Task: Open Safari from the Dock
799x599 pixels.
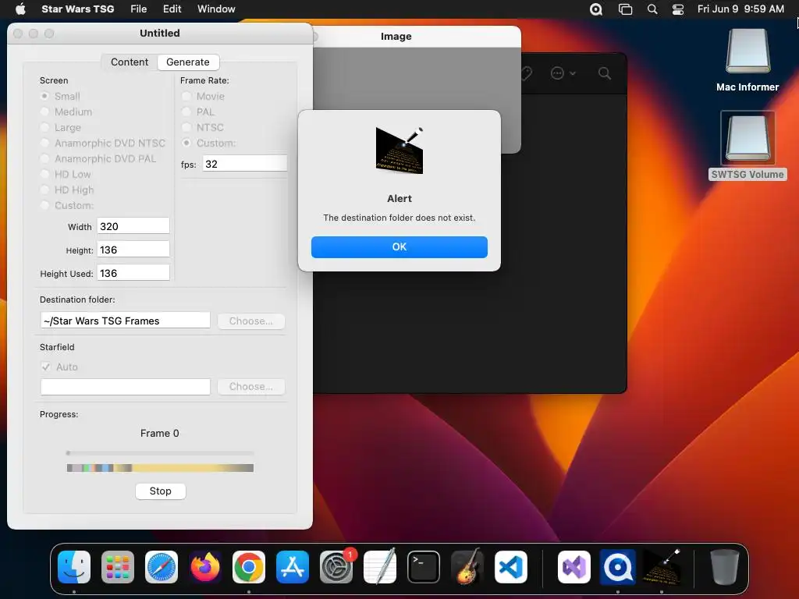Action: (162, 567)
